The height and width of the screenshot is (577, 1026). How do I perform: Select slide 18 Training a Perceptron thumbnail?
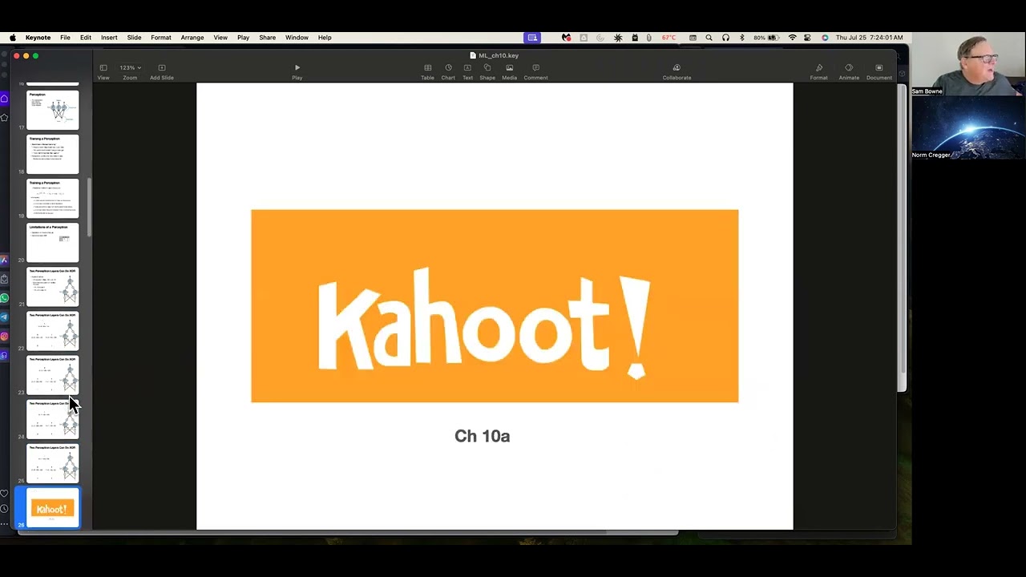(53, 154)
